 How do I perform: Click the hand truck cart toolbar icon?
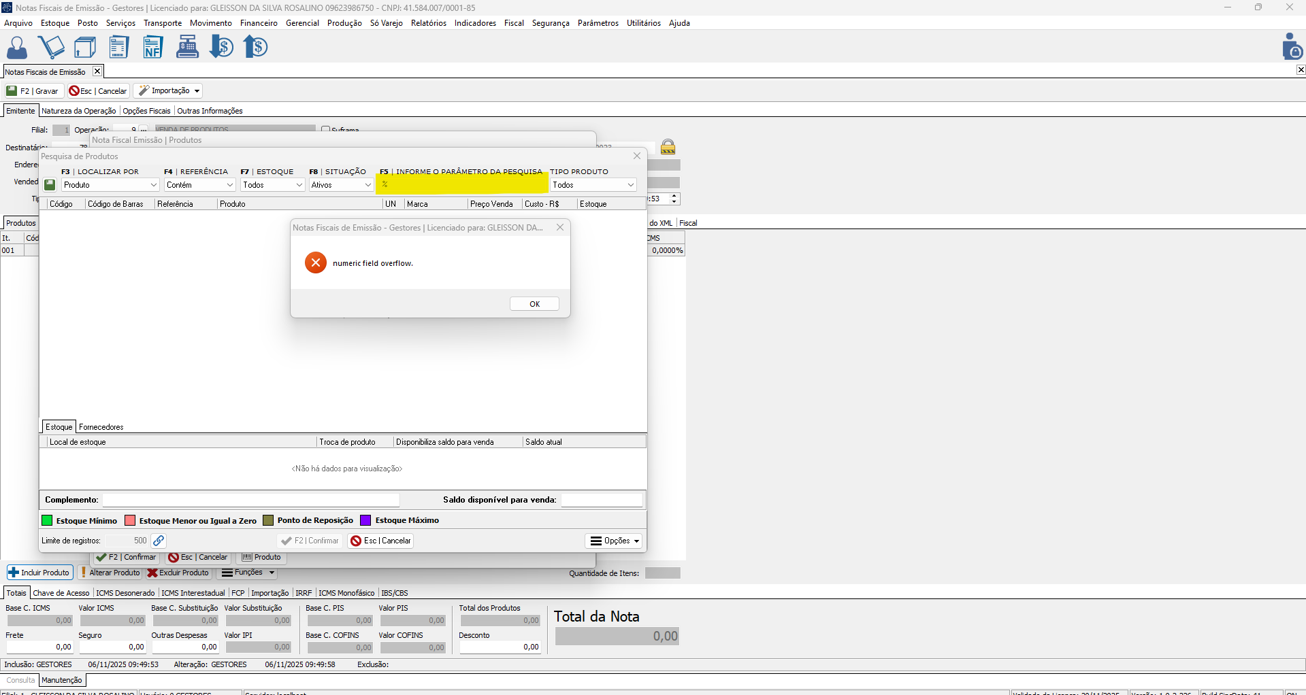(x=51, y=48)
